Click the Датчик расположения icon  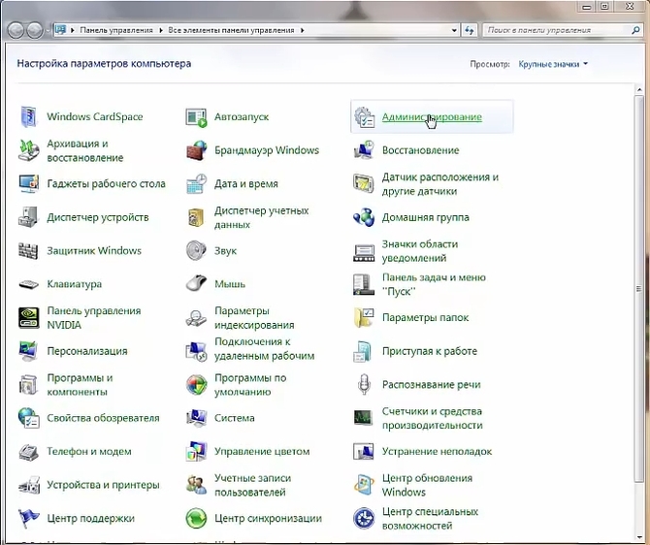point(364,184)
